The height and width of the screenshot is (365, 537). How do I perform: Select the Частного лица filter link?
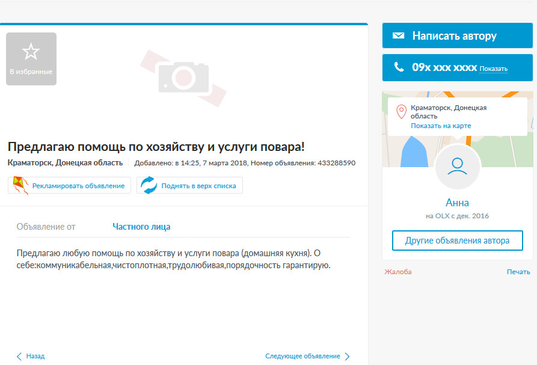pos(141,226)
